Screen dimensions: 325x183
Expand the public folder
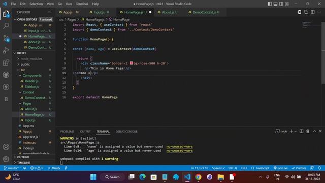pos(25,65)
